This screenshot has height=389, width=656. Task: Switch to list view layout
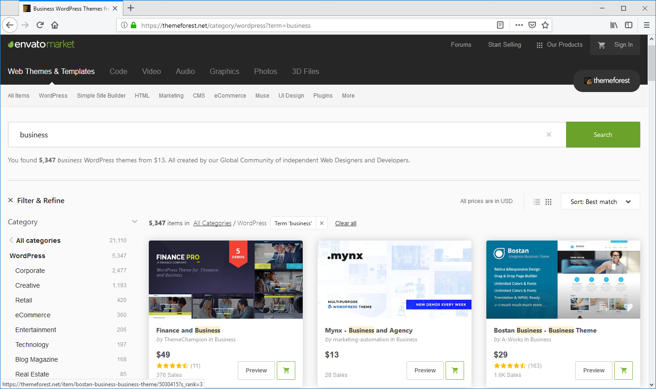click(537, 202)
